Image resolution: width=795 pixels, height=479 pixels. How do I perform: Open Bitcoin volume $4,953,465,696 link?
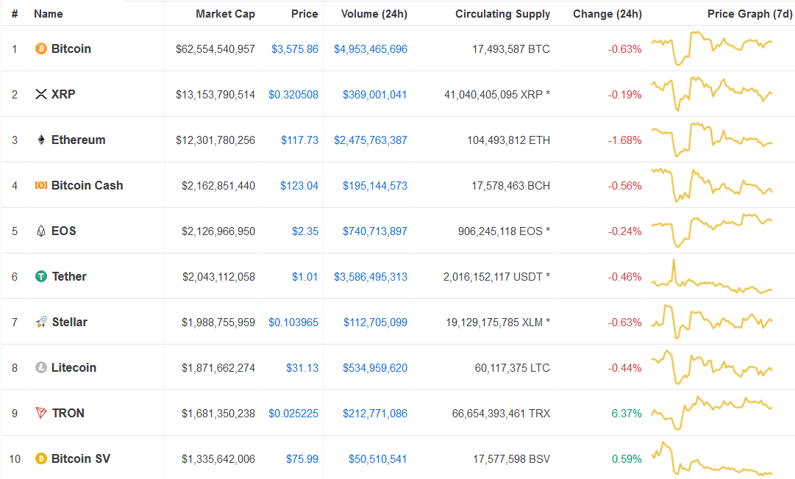click(x=371, y=49)
